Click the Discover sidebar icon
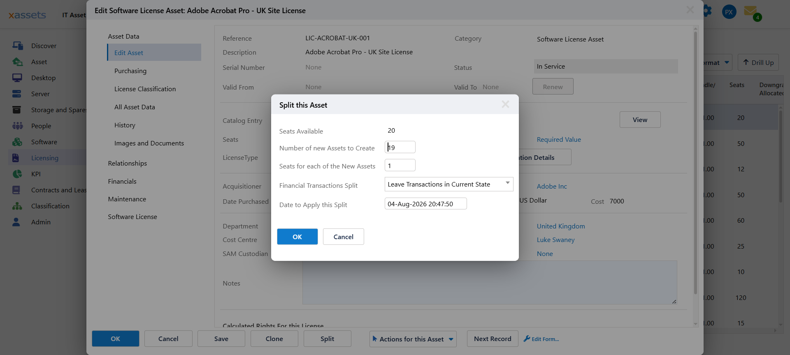Image resolution: width=790 pixels, height=355 pixels. [17, 46]
